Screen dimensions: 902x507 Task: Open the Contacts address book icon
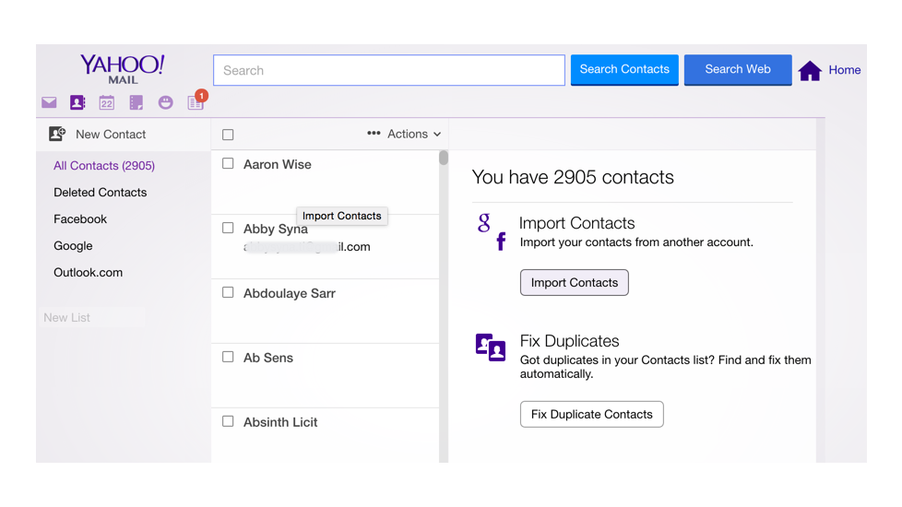click(77, 102)
